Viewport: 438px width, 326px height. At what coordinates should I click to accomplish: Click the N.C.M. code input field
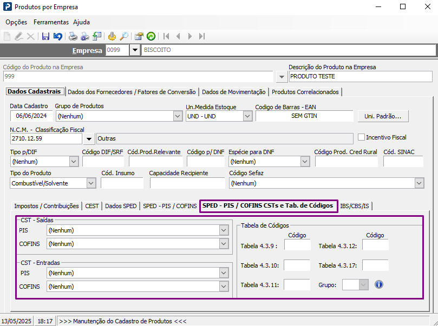click(x=46, y=138)
